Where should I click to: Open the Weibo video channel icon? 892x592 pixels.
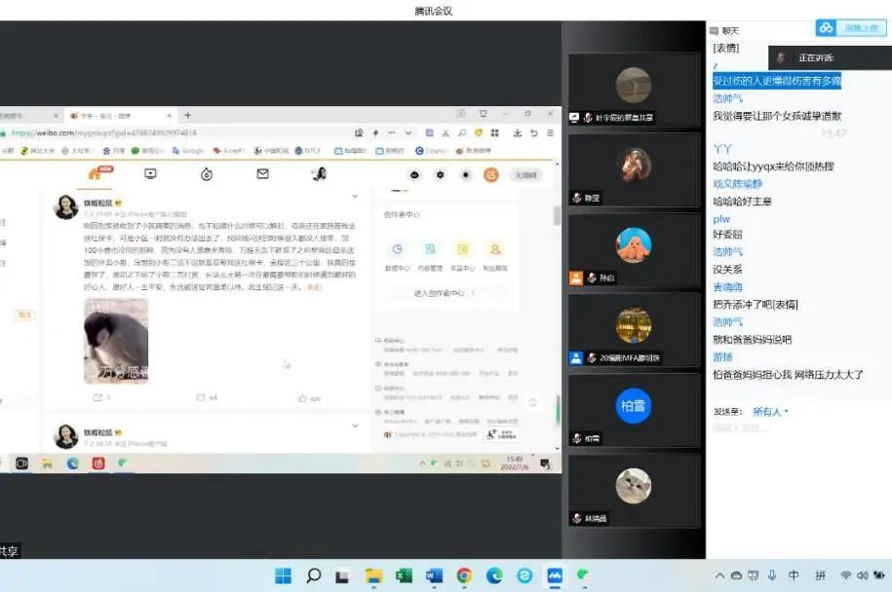pyautogui.click(x=150, y=173)
